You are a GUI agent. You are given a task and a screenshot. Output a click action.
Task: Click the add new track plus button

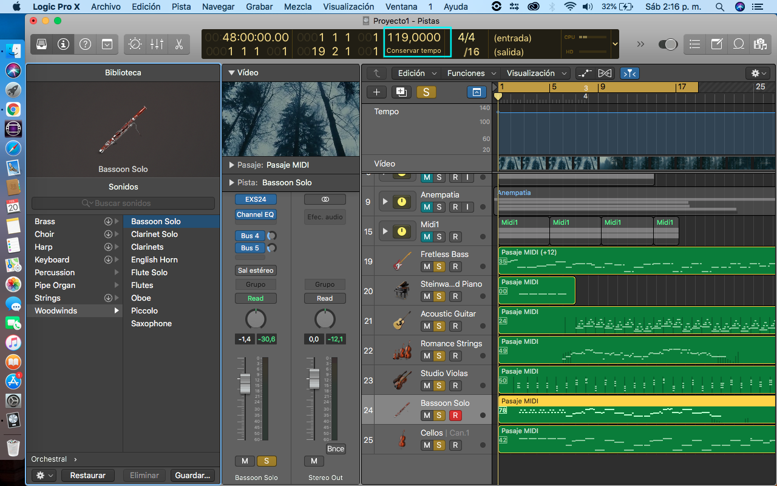tap(376, 92)
